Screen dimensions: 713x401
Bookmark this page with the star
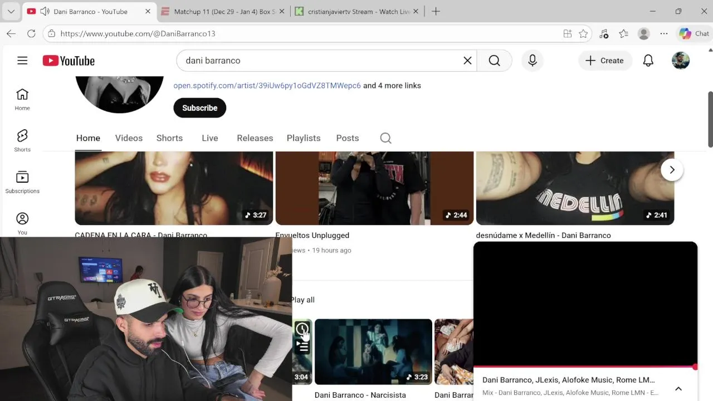pyautogui.click(x=583, y=33)
